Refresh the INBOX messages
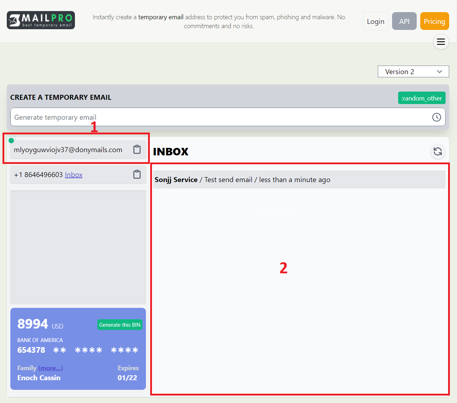This screenshot has height=403, width=457. (438, 151)
